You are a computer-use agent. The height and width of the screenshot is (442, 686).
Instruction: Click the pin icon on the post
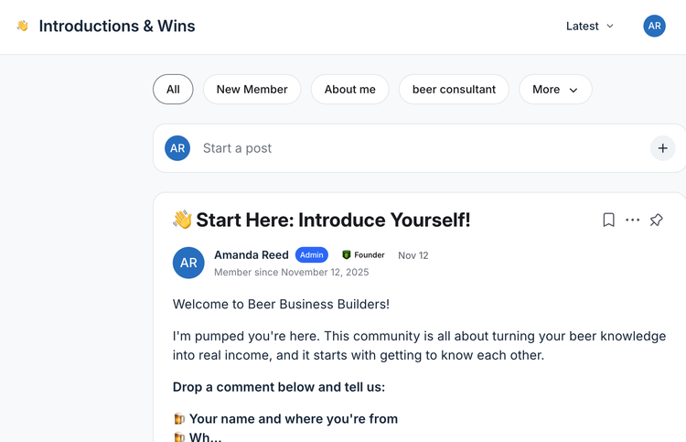(x=657, y=220)
